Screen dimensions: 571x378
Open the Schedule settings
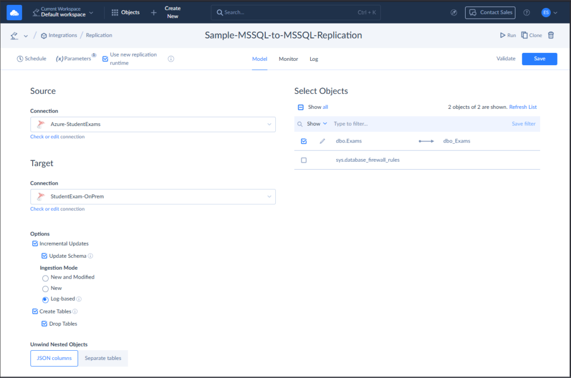[31, 58]
